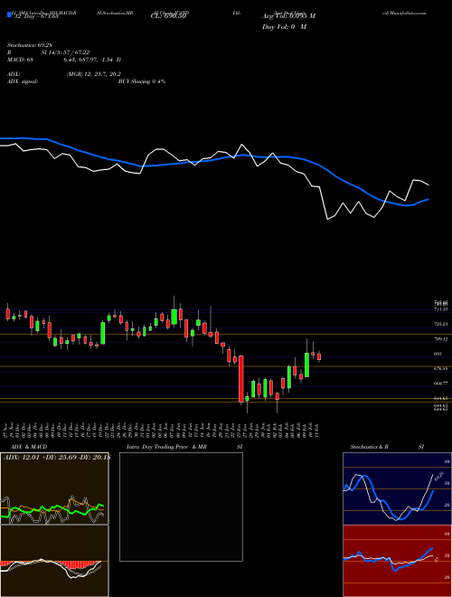Image resolution: width=452 pixels, height=597 pixels.
Task: Click the empty intraday trading price chart box
Action: point(181,507)
